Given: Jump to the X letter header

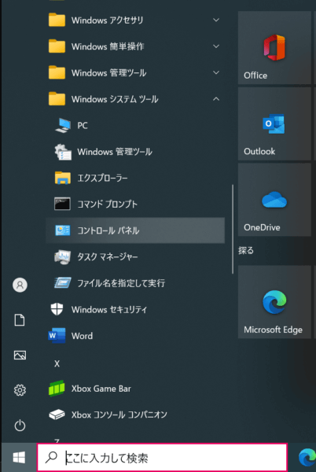Looking at the screenshot, I should tap(57, 363).
